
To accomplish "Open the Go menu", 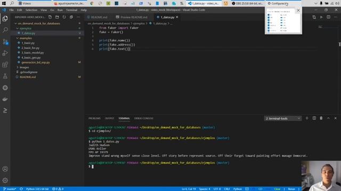I will click(x=52, y=10).
